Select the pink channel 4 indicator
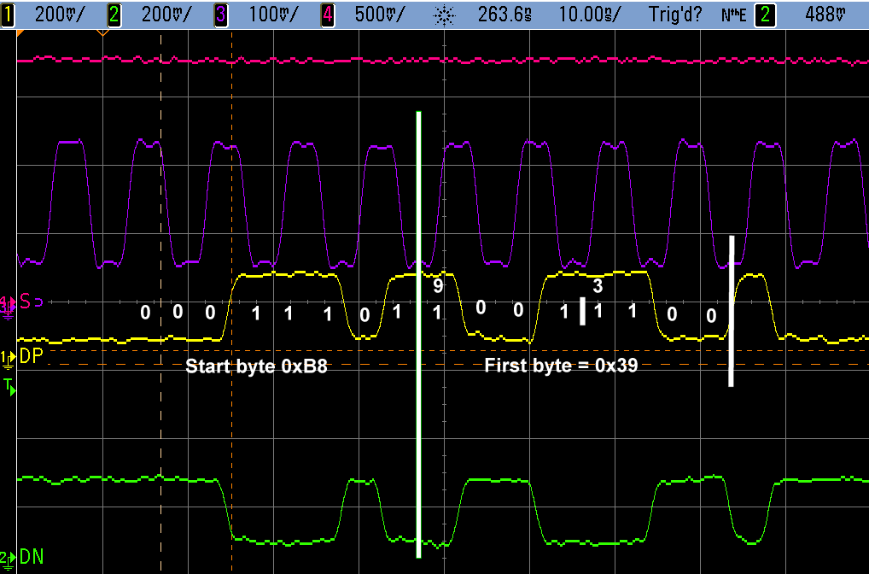The width and height of the screenshot is (869, 574). pyautogui.click(x=327, y=14)
